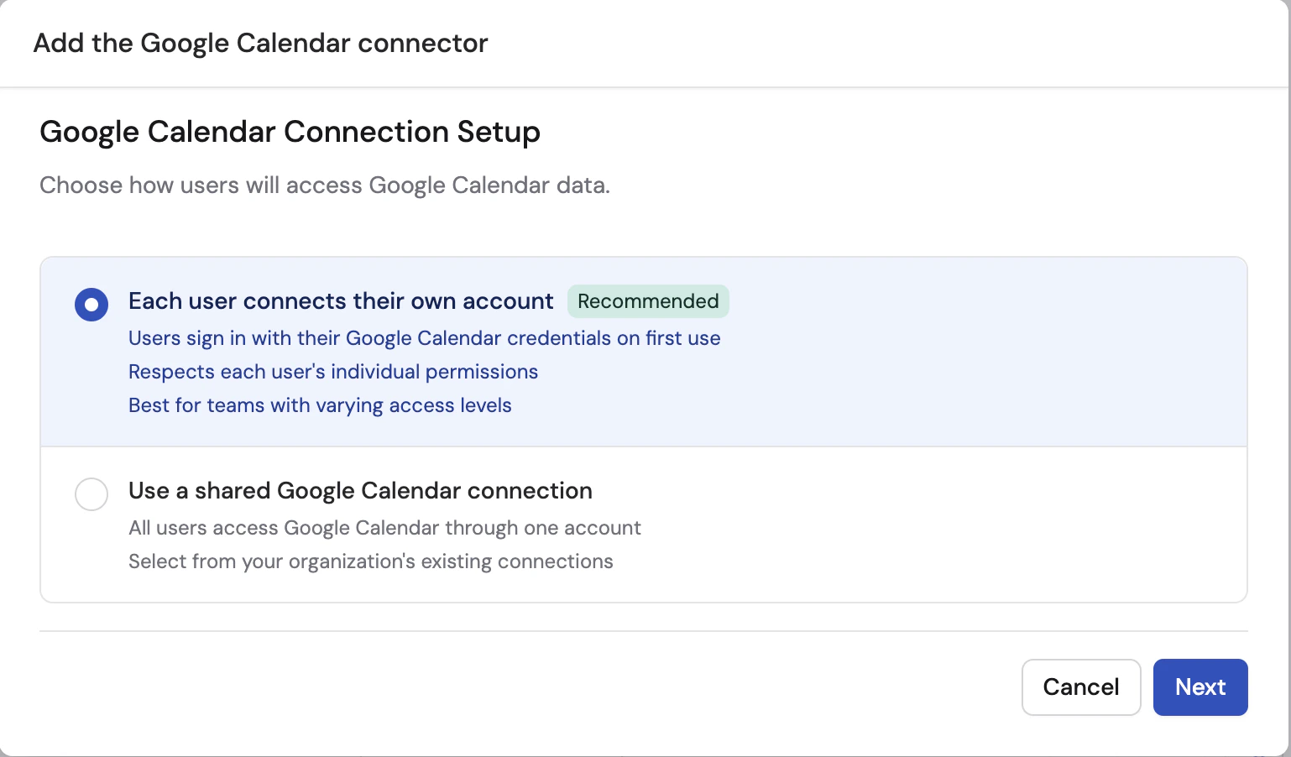Click "Best for teams with varying access levels"
1291x757 pixels.
(x=320, y=405)
